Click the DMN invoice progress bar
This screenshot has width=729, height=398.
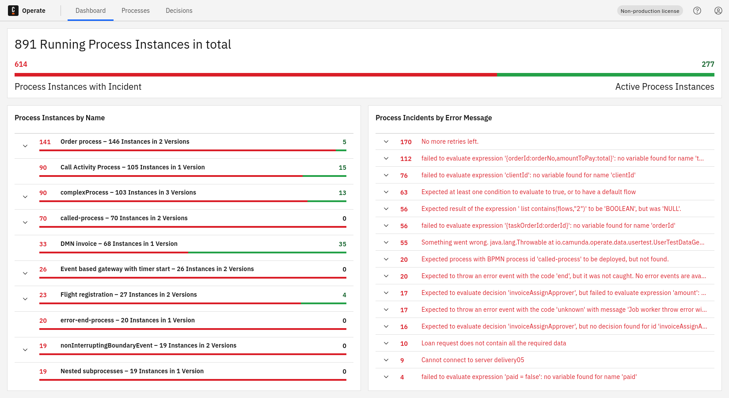click(x=193, y=253)
